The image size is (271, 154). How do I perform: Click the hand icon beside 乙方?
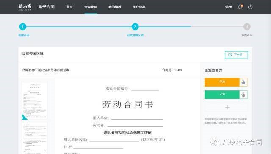[243, 95]
